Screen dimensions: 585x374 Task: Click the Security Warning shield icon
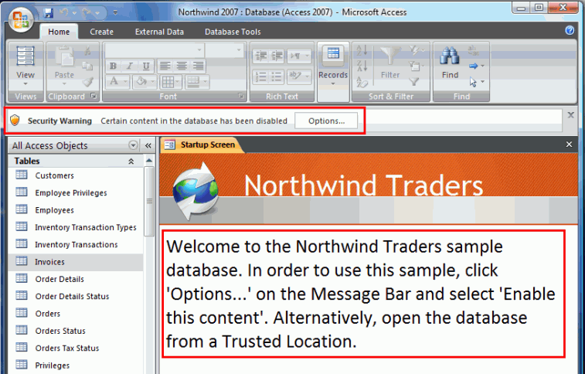point(15,121)
